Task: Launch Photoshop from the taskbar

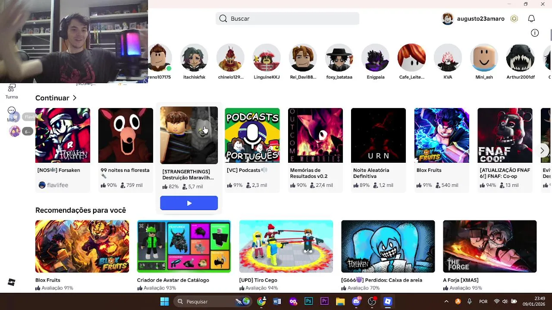Action: [x=308, y=301]
